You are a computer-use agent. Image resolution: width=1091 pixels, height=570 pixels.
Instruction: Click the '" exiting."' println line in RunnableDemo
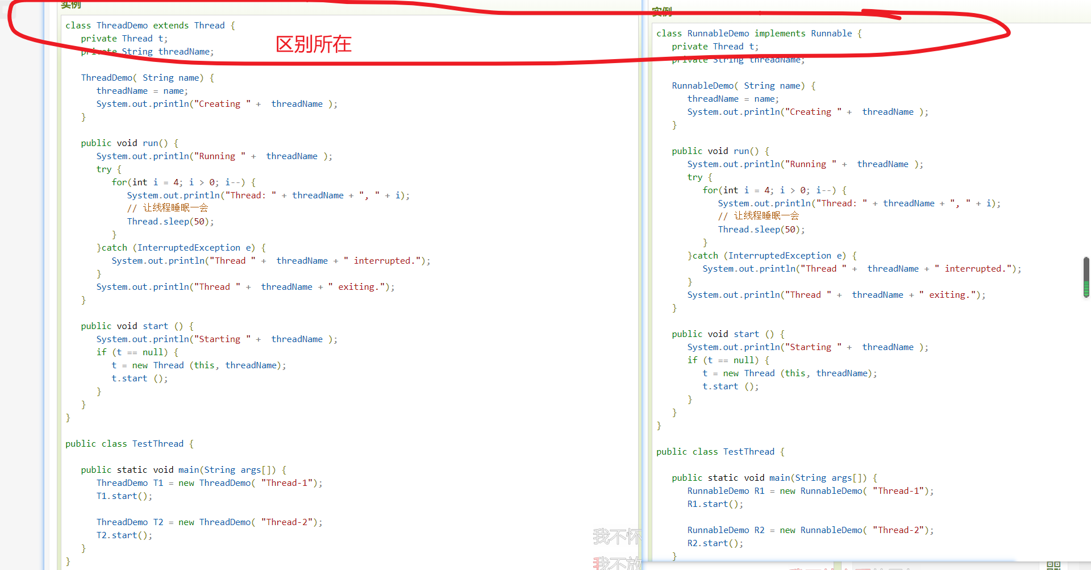tap(836, 295)
